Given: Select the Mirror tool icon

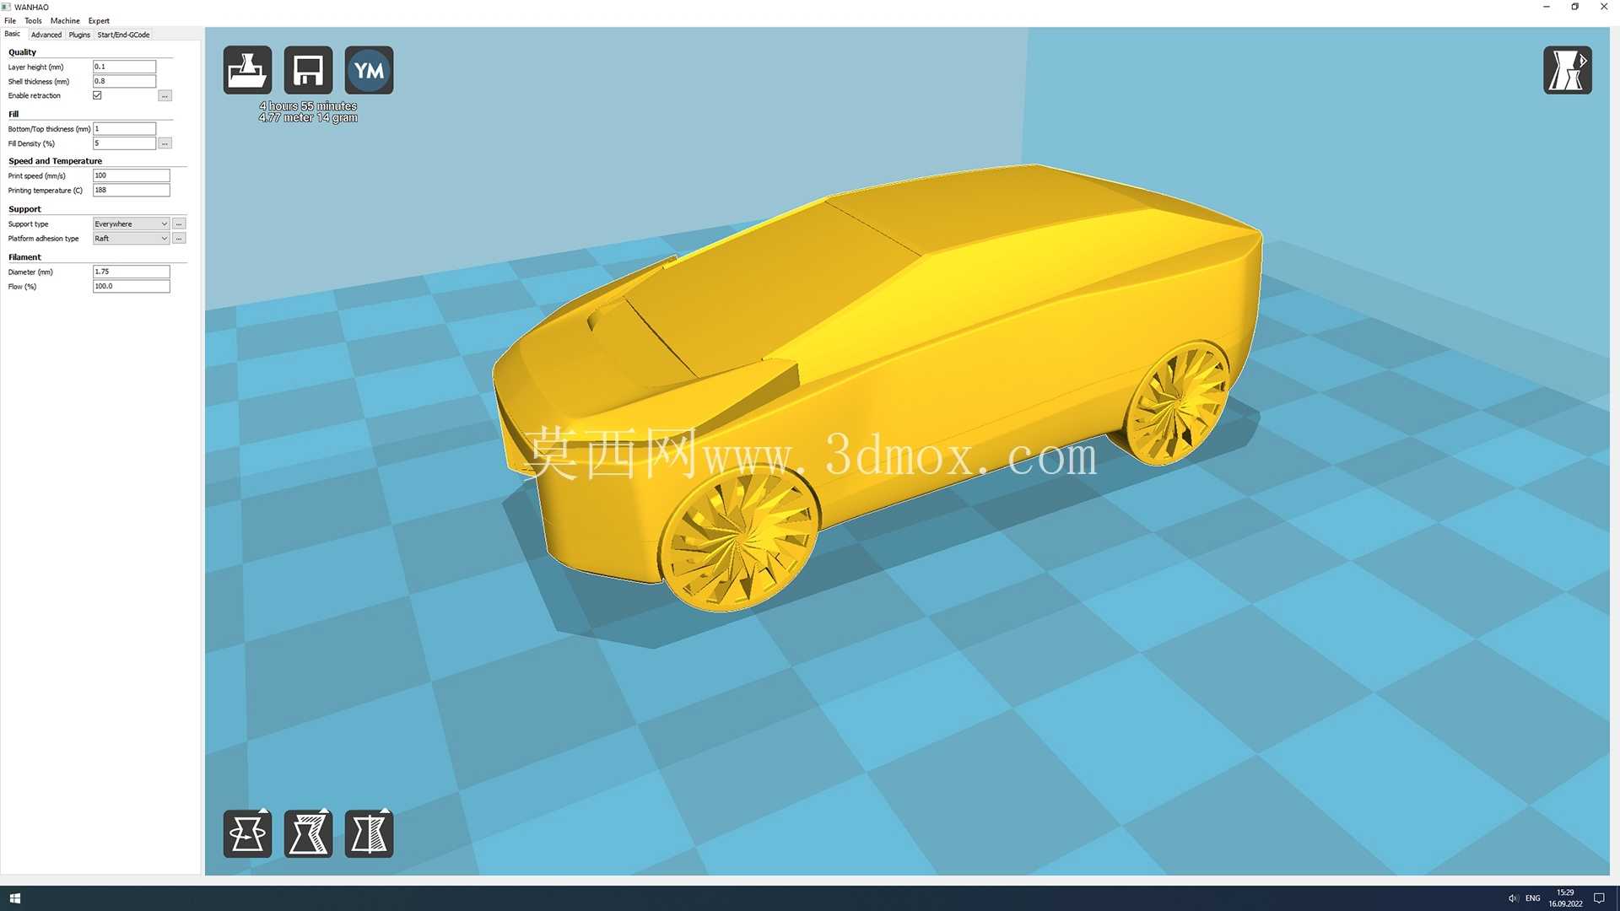Looking at the screenshot, I should click(369, 833).
